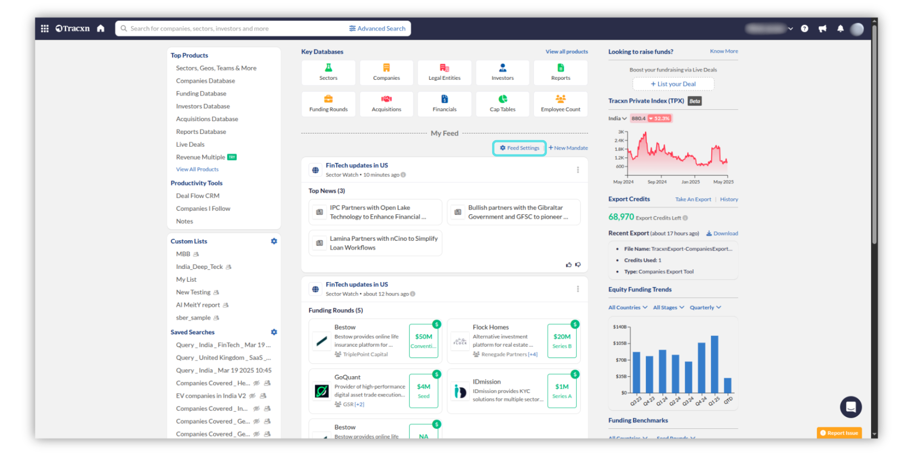Click the main search input field
The height and width of the screenshot is (456, 913).
(x=233, y=28)
